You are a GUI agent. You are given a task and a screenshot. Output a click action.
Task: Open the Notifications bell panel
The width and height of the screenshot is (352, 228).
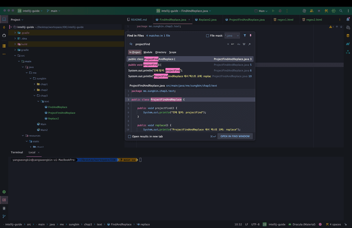point(348,20)
